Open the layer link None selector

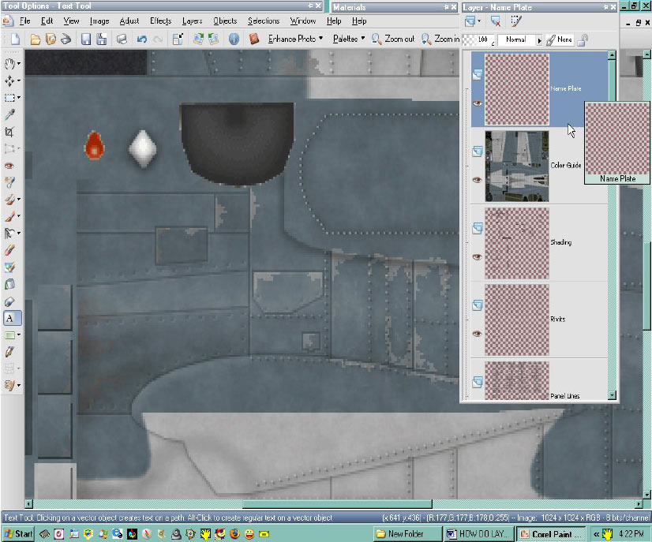point(560,39)
